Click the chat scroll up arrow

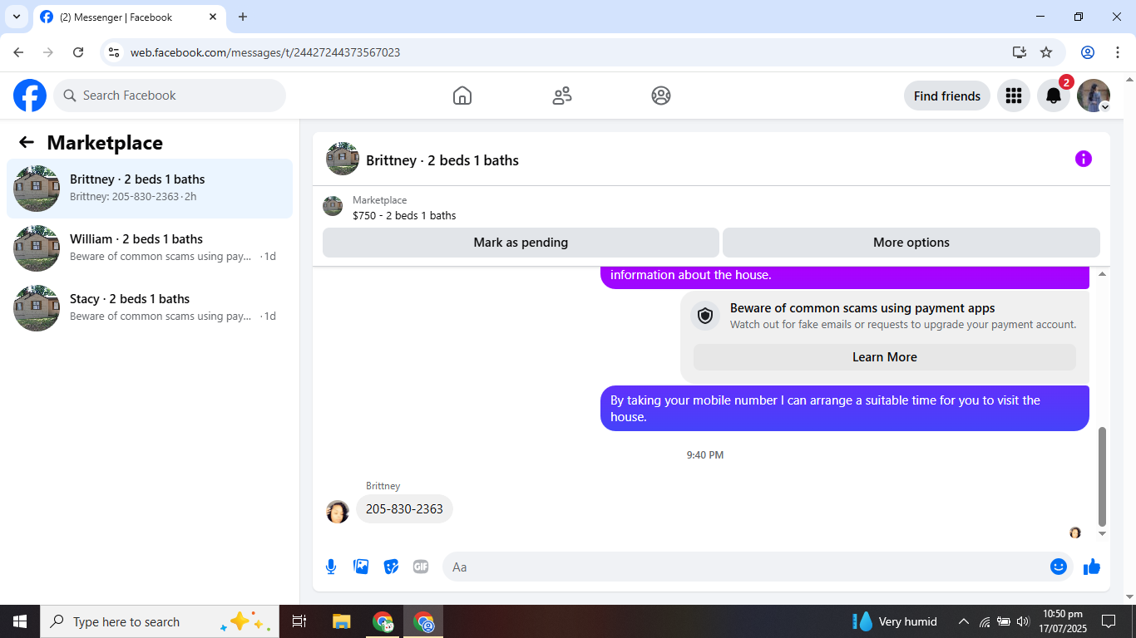[1103, 273]
